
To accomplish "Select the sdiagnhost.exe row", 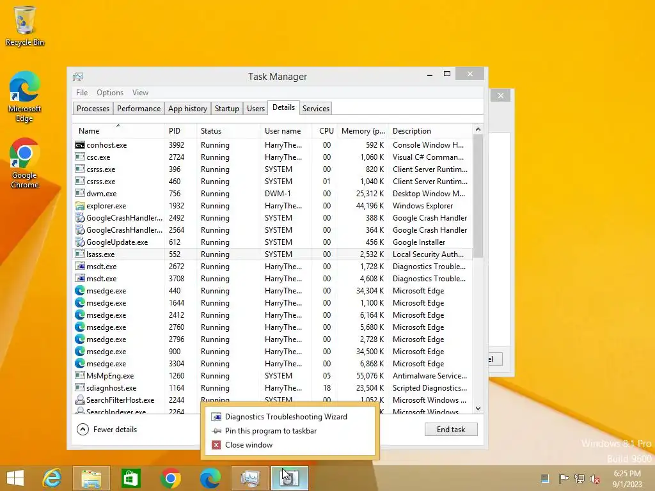I will pyautogui.click(x=272, y=388).
